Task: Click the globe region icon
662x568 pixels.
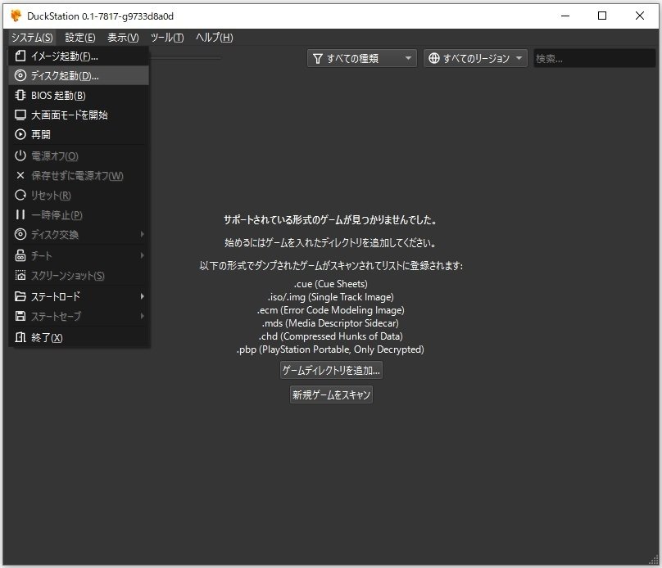Action: 434,58
